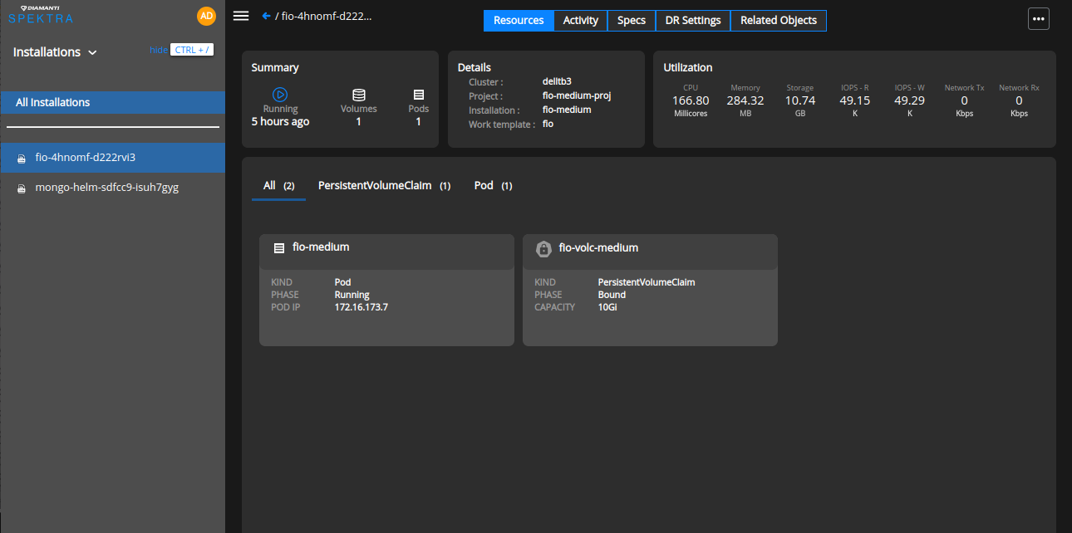Click the lock icon on fio-volc-medium card
1072x533 pixels.
click(x=543, y=248)
